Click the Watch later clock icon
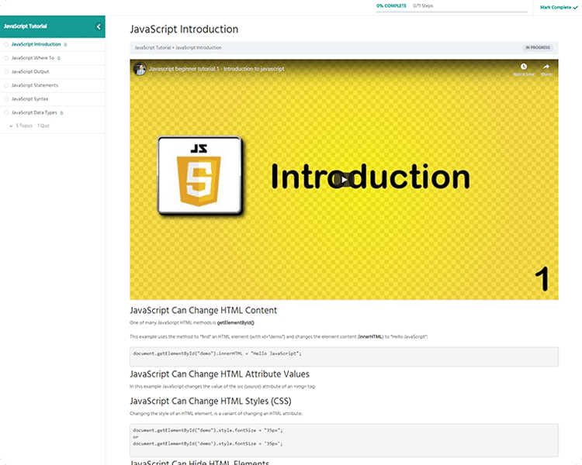This screenshot has height=465, width=582. [x=523, y=67]
